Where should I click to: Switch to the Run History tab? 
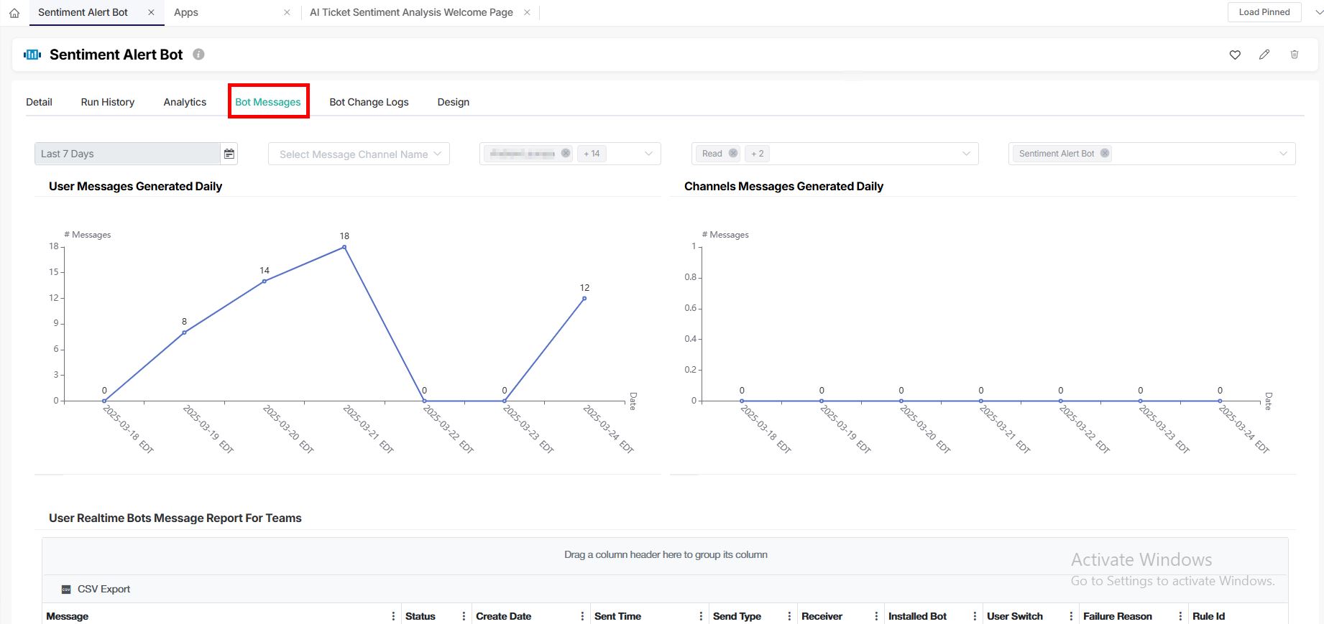pyautogui.click(x=108, y=102)
